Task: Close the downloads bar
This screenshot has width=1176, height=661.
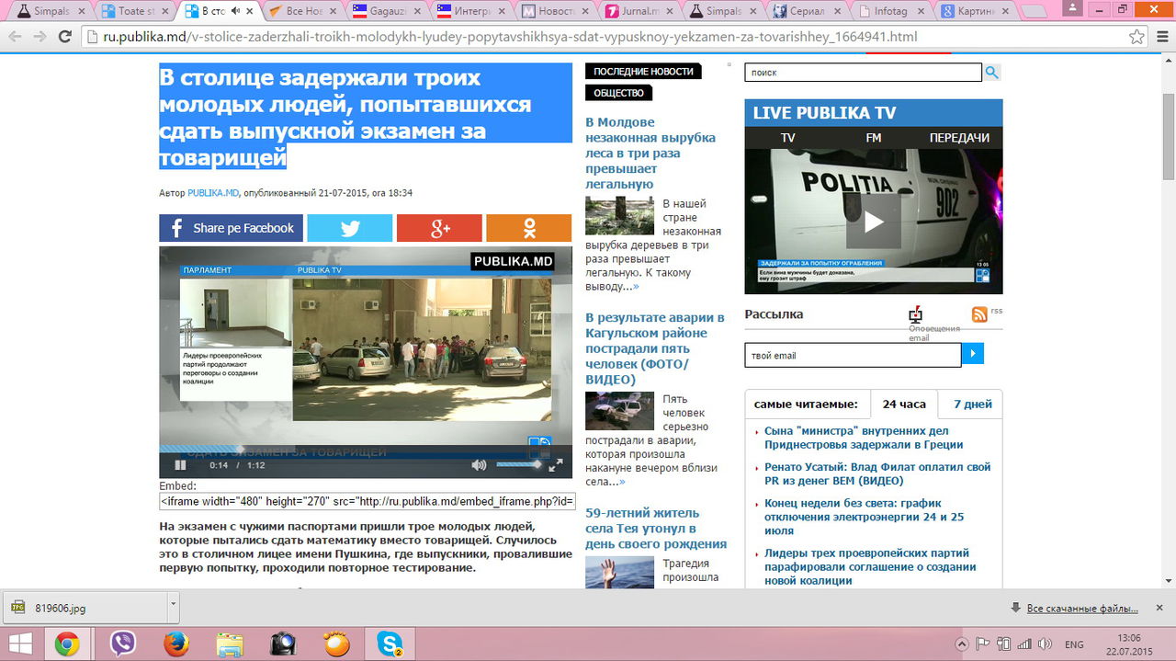Action: [1159, 608]
